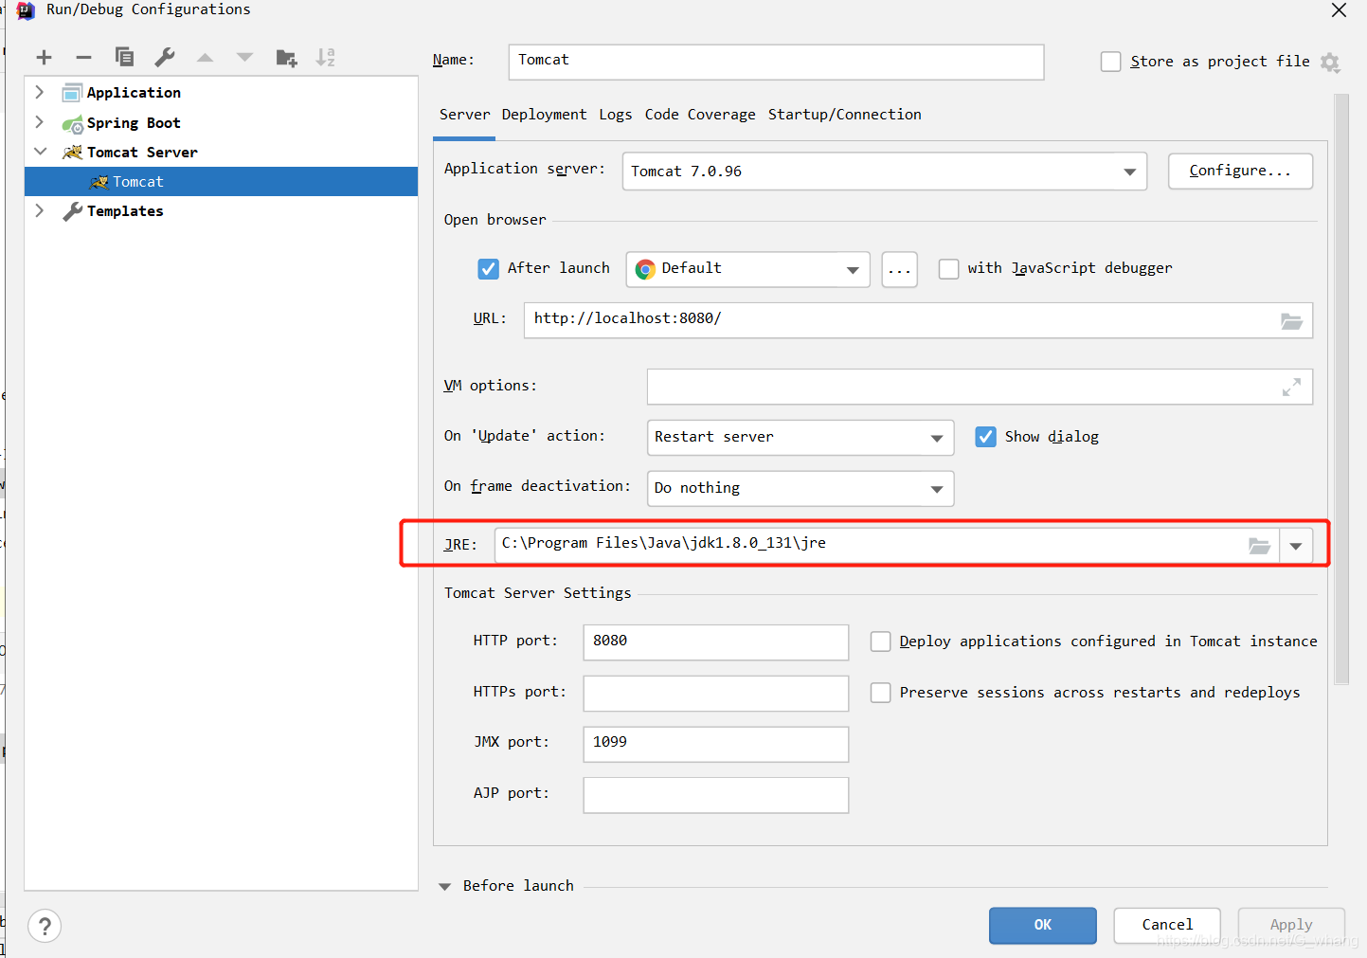This screenshot has width=1367, height=958.
Task: Enable Preserve sessions across restarts and redeploys
Action: (880, 693)
